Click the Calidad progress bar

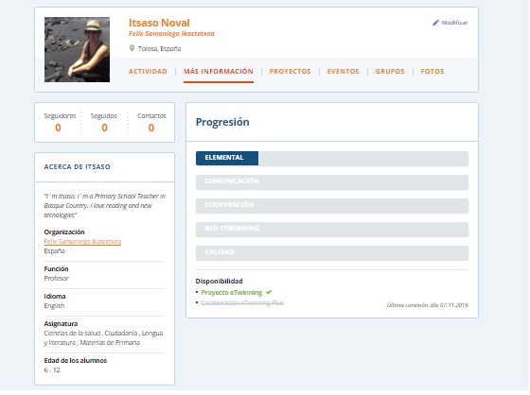click(332, 253)
